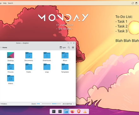The height and width of the screenshot is (115, 139).
Task: Click Home in the breadcrumb bar
Action: pos(5,47)
